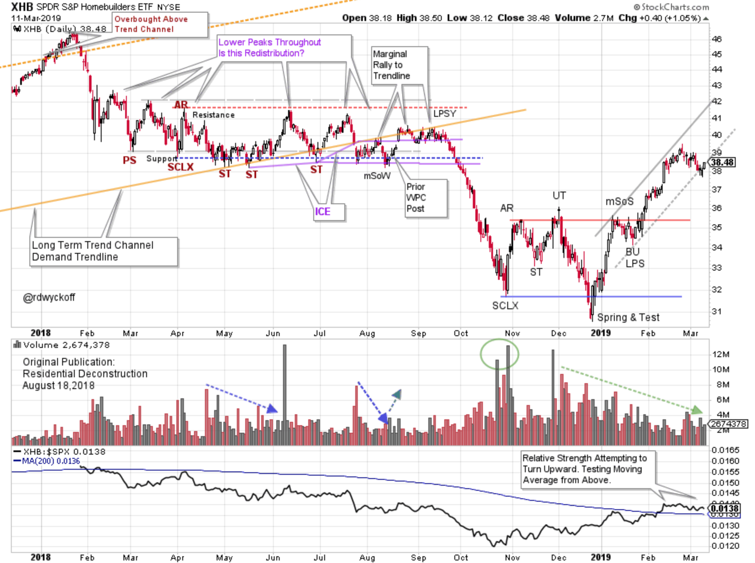This screenshot has height=563, width=755.
Task: Click the Original Publication note text
Action: pos(85,374)
